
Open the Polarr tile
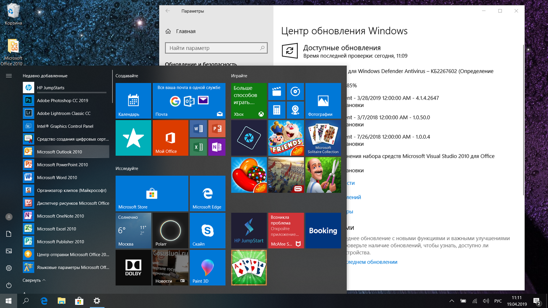coord(171,231)
